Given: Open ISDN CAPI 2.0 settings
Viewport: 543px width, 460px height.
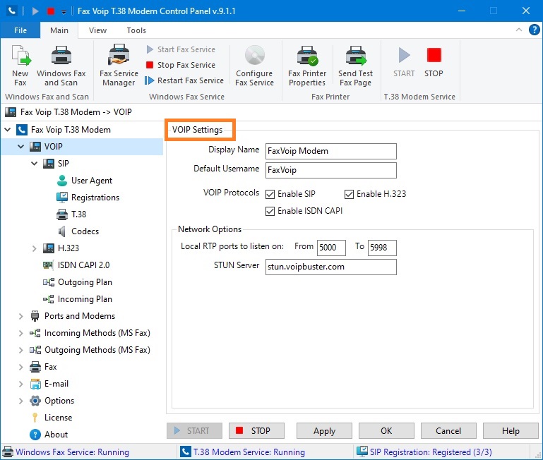Looking at the screenshot, I should click(x=83, y=265).
